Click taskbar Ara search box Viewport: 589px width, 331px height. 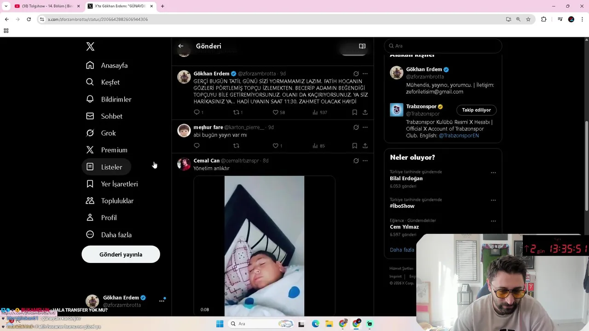coord(261,324)
